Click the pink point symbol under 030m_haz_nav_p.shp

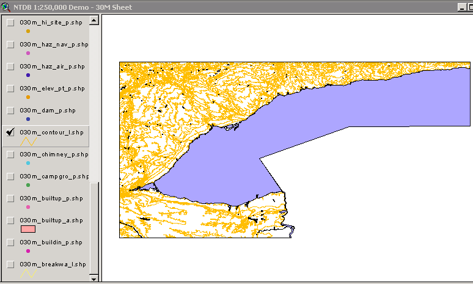coord(28,53)
